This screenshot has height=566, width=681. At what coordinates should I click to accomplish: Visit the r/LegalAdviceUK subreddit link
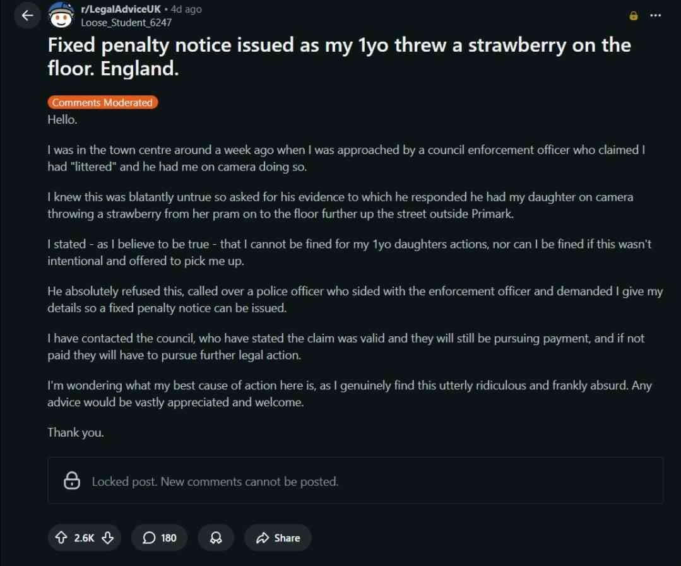tap(120, 9)
